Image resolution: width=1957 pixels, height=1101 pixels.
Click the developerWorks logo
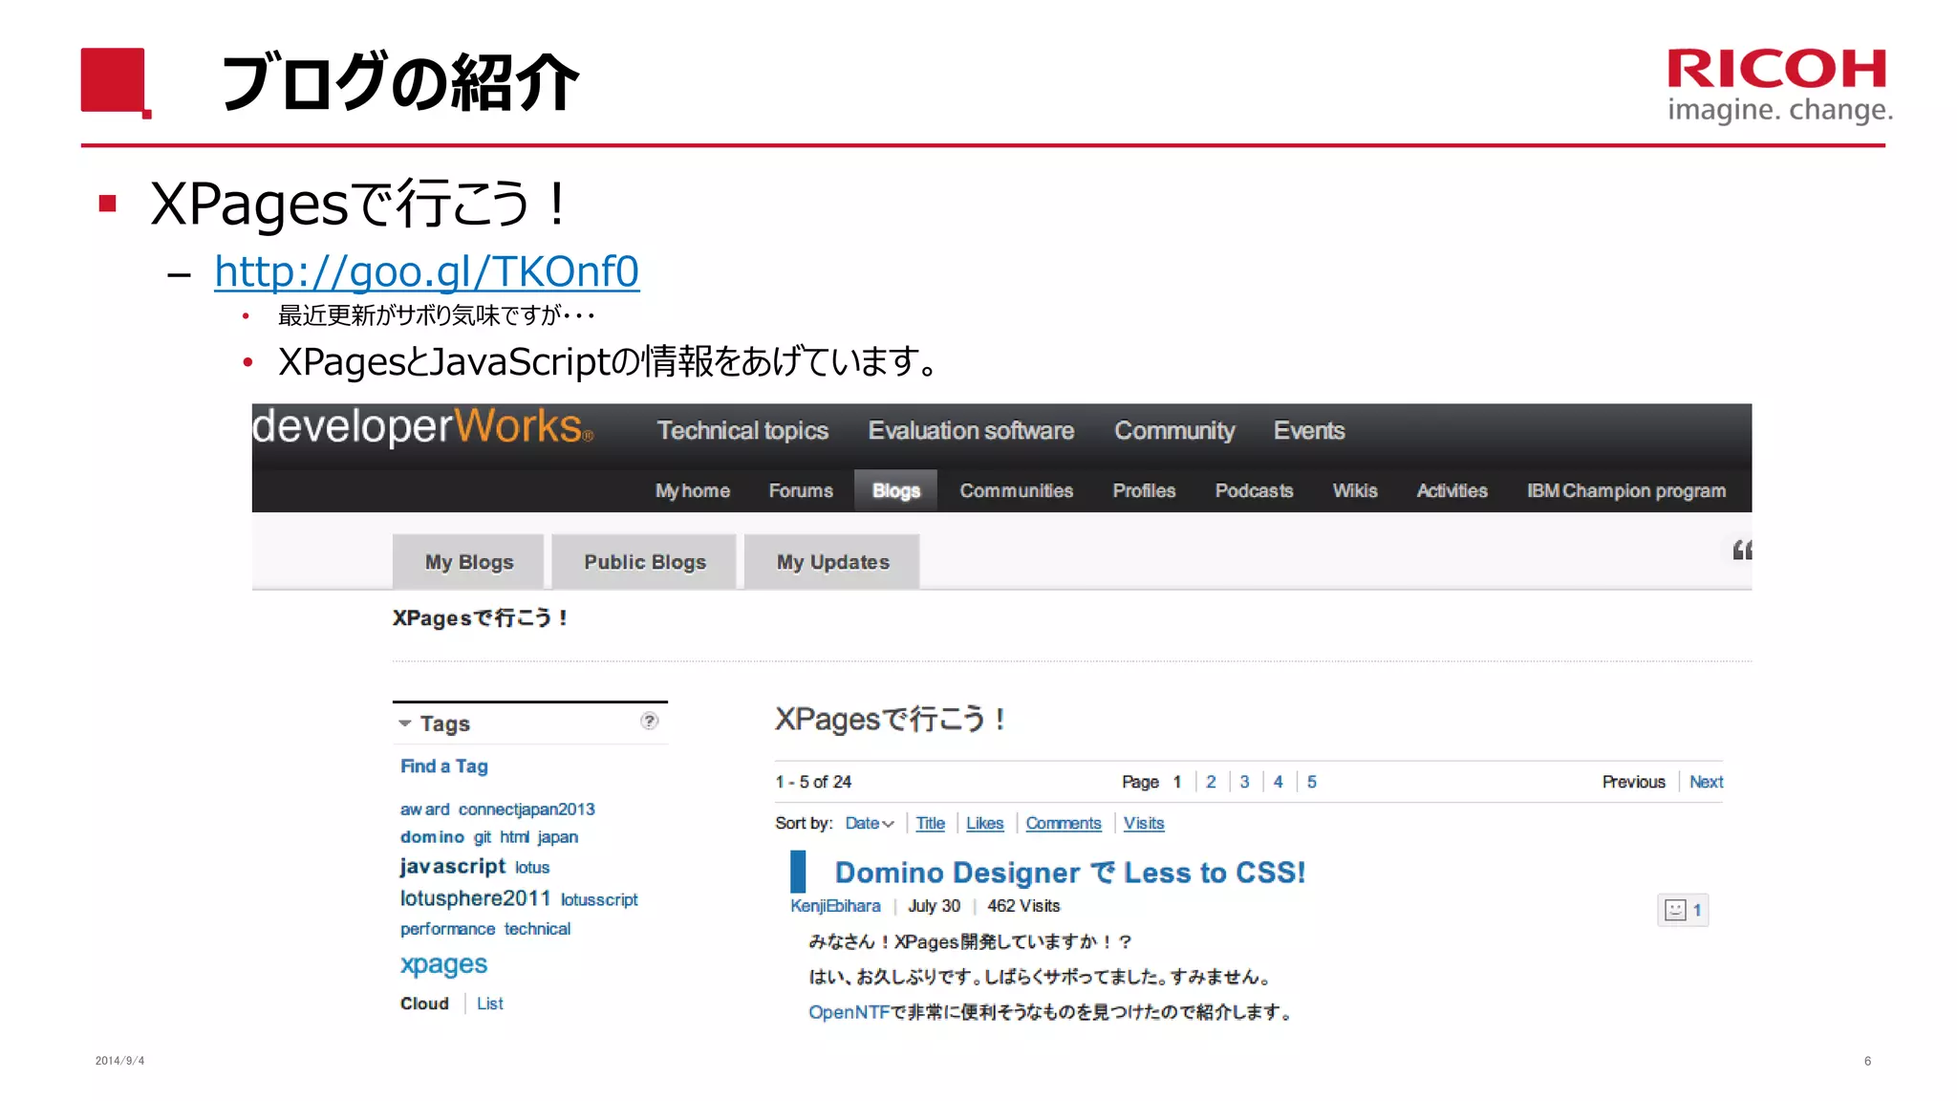coord(422,426)
